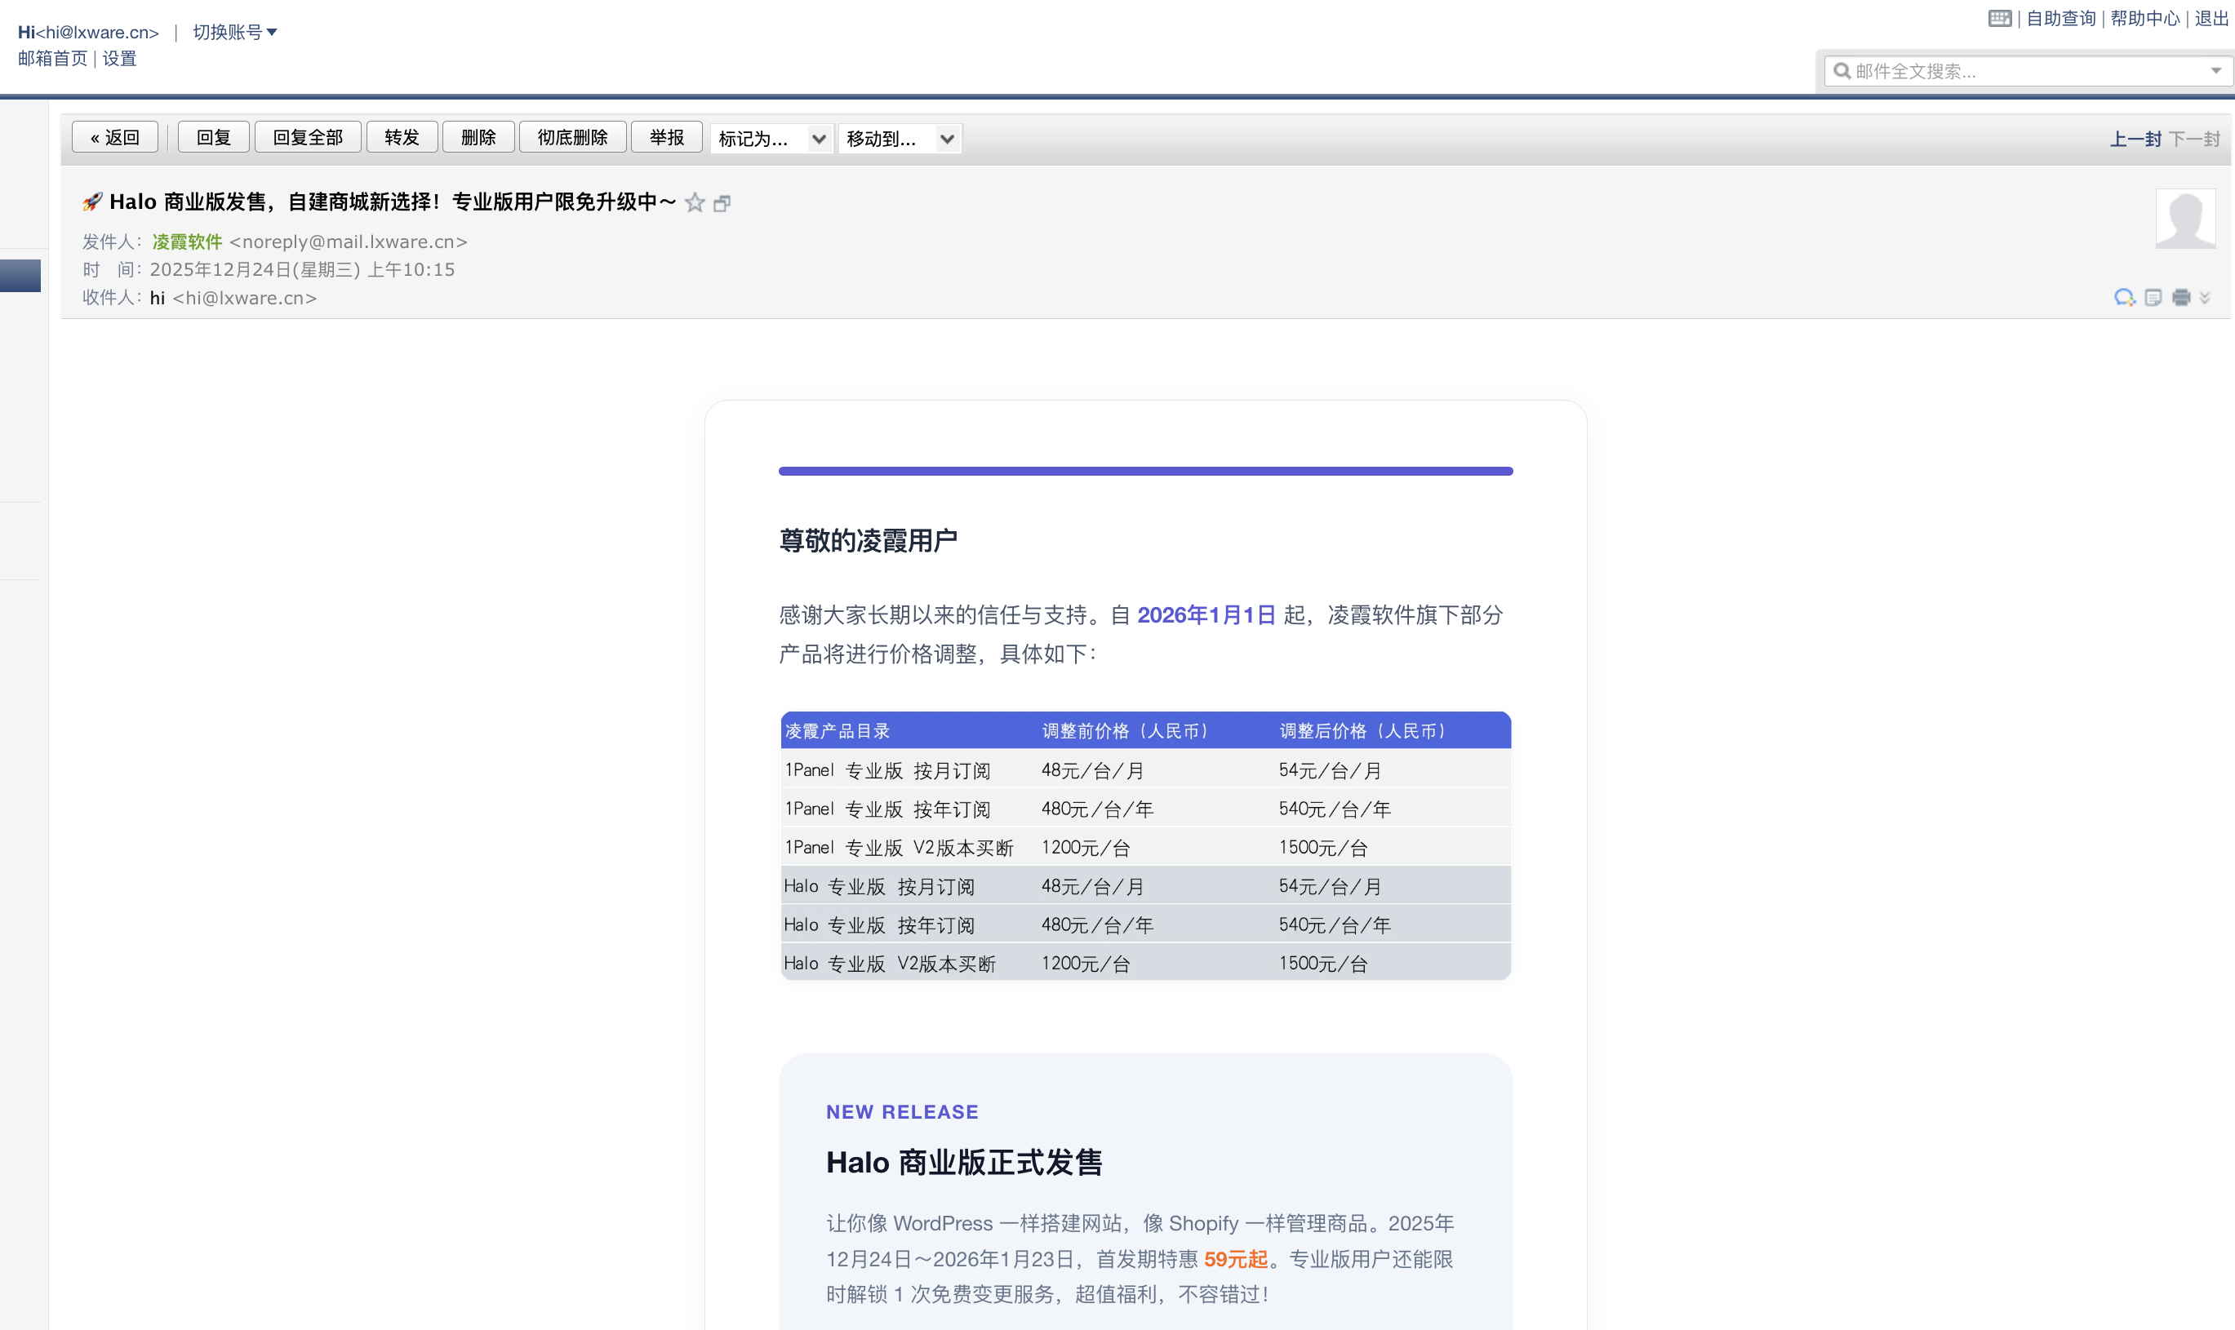Click the magnifier icon in the search box
Viewport: 2235px width, 1330px height.
click(x=1842, y=71)
